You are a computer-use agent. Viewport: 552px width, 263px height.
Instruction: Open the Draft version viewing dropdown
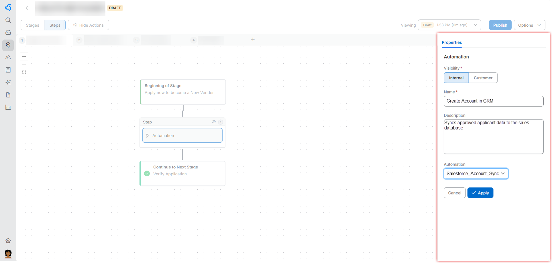[449, 25]
